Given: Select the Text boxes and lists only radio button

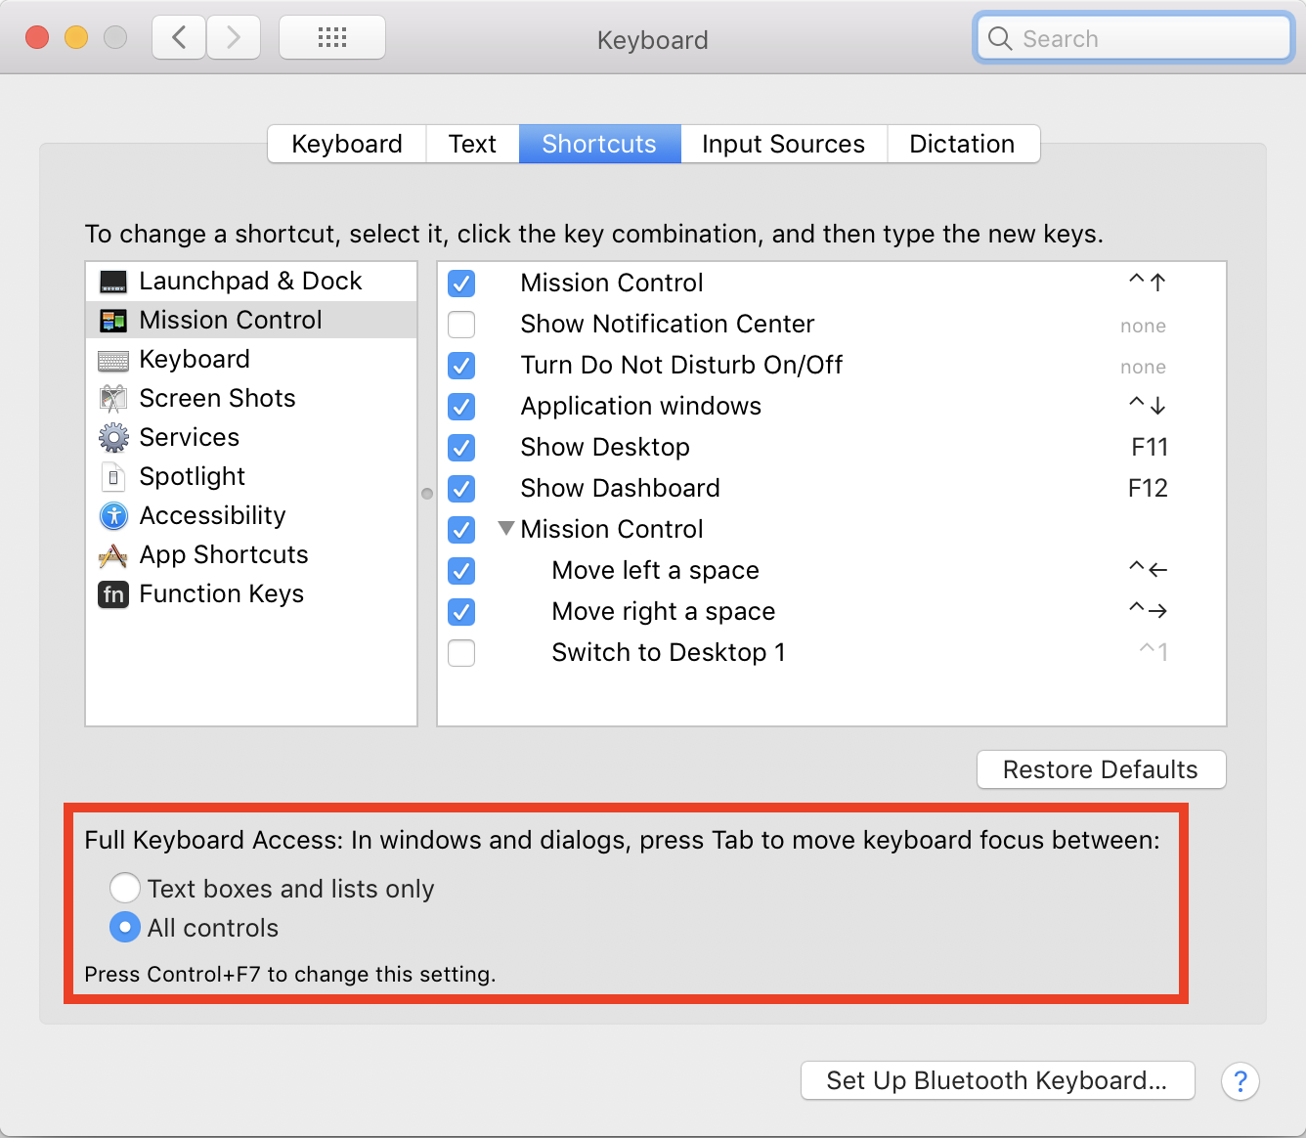Looking at the screenshot, I should click(125, 888).
